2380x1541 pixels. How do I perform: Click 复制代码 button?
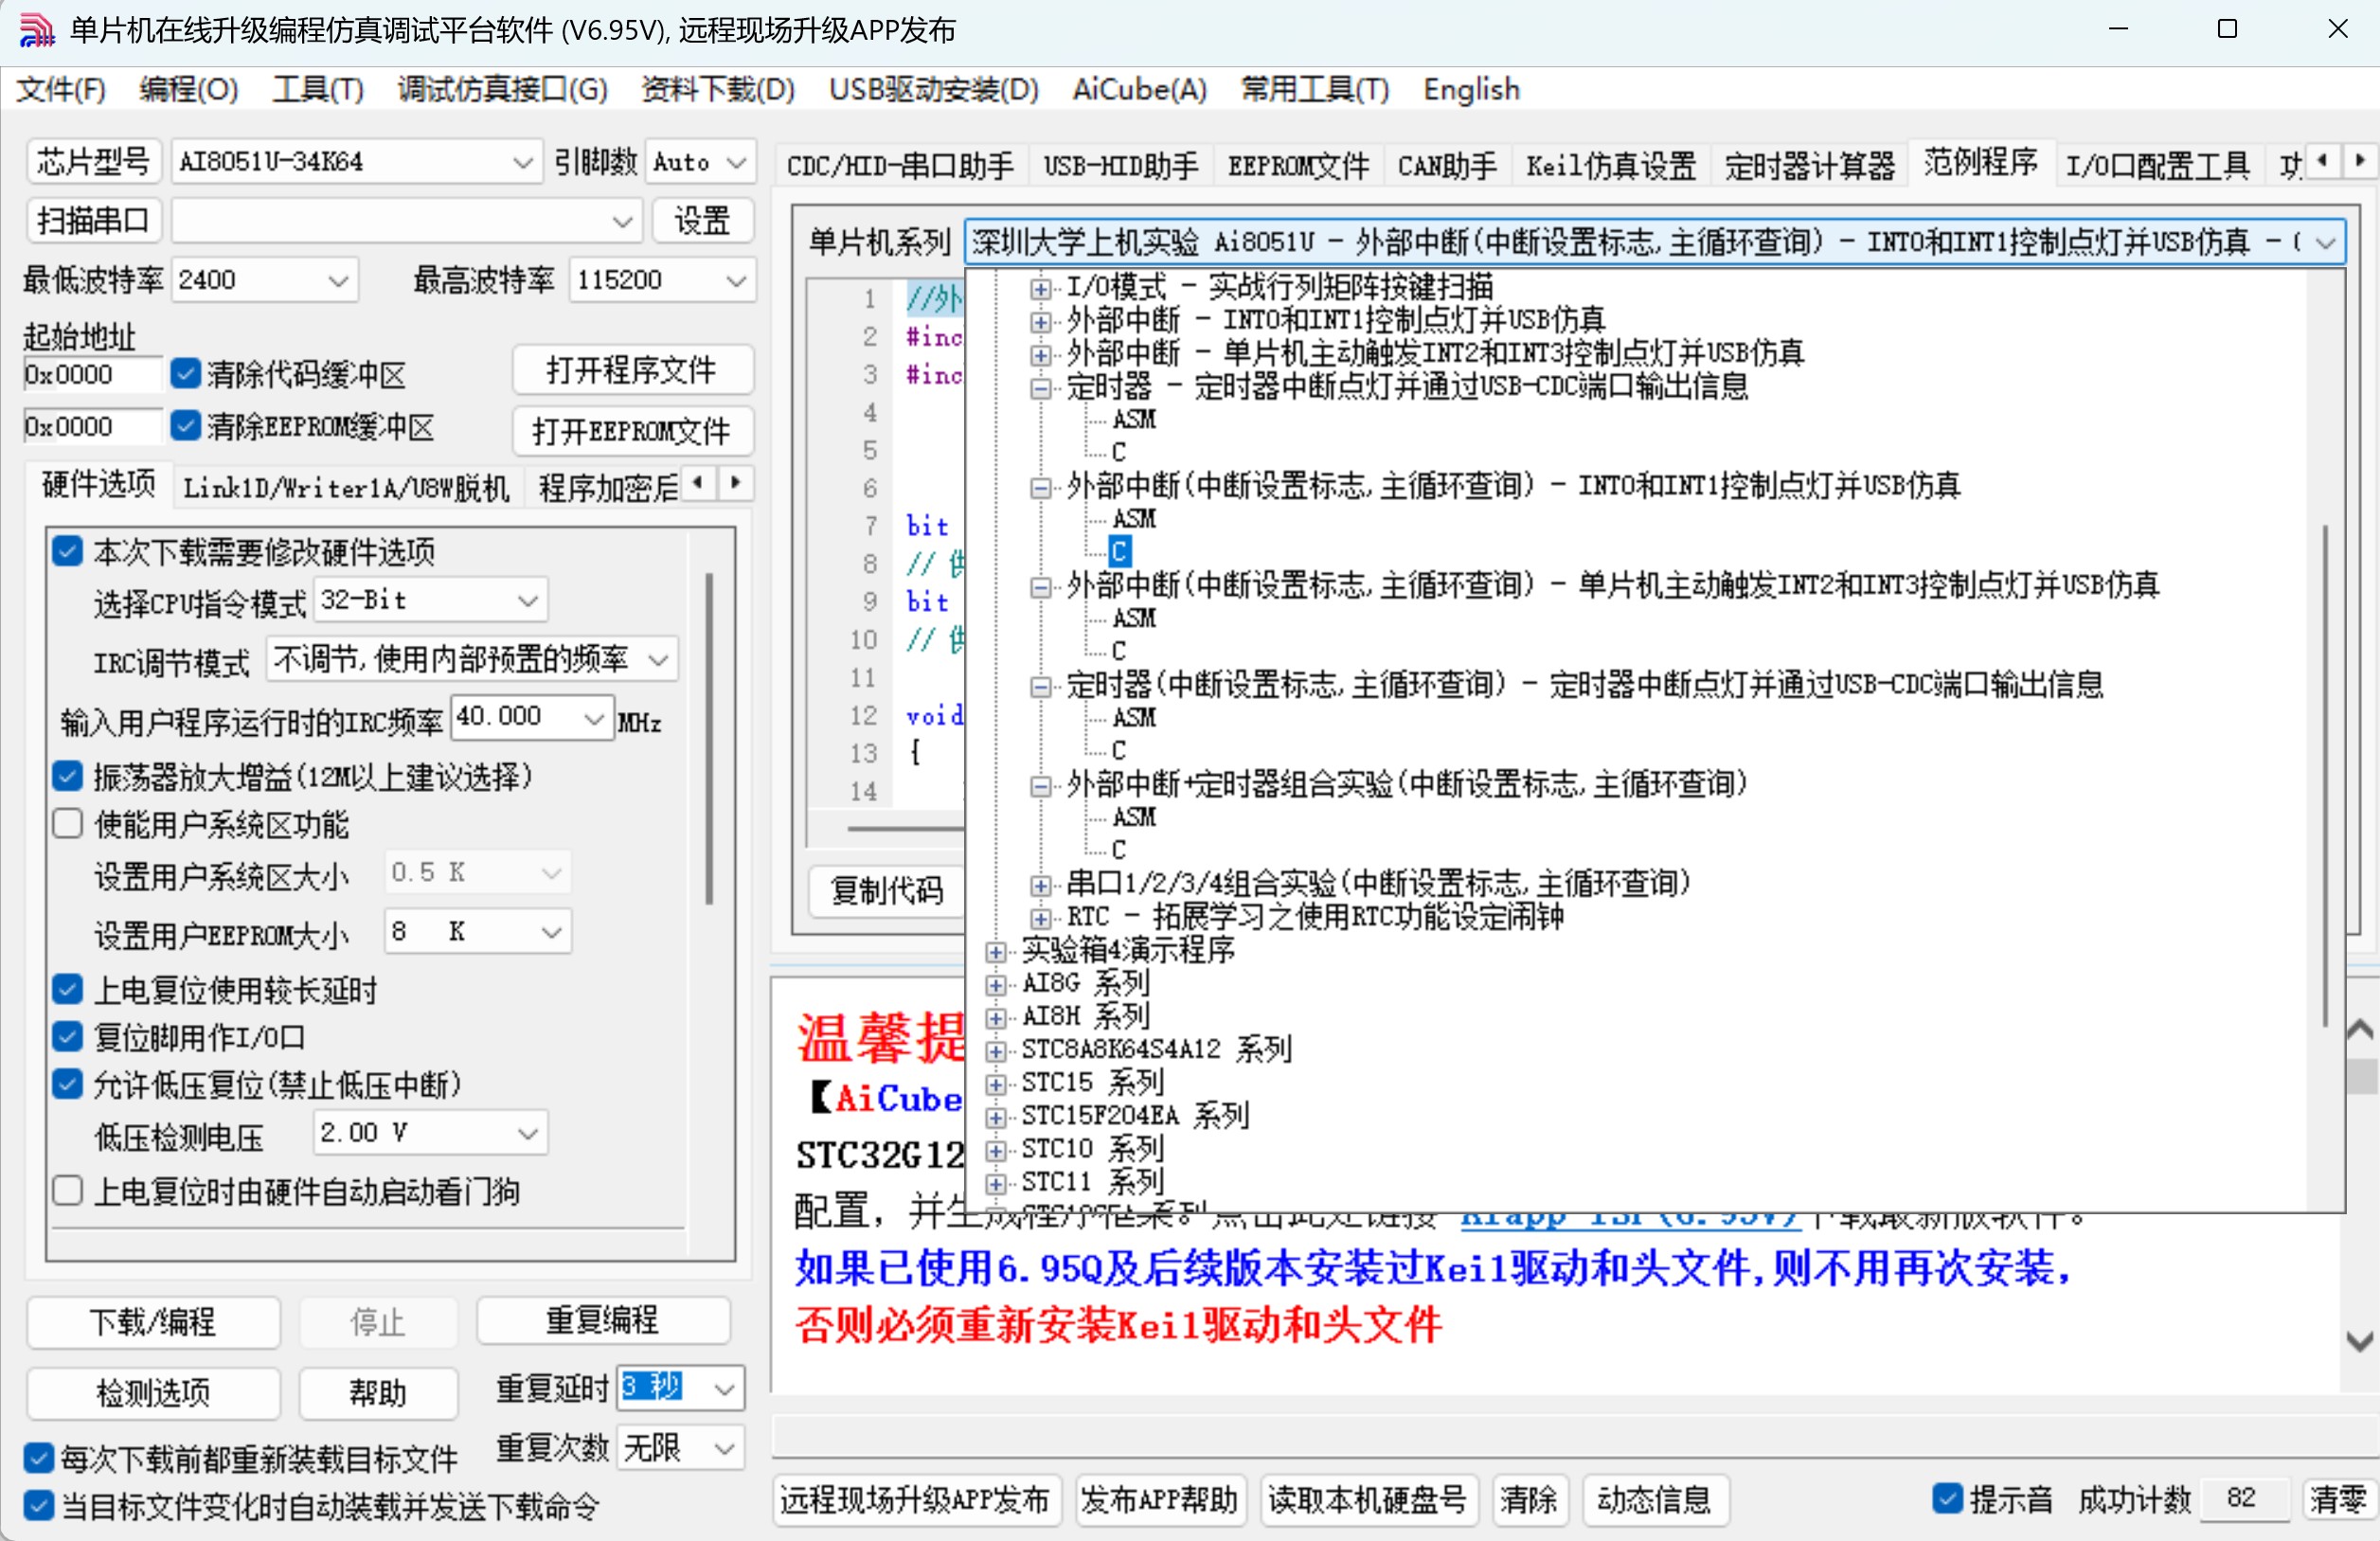(887, 890)
